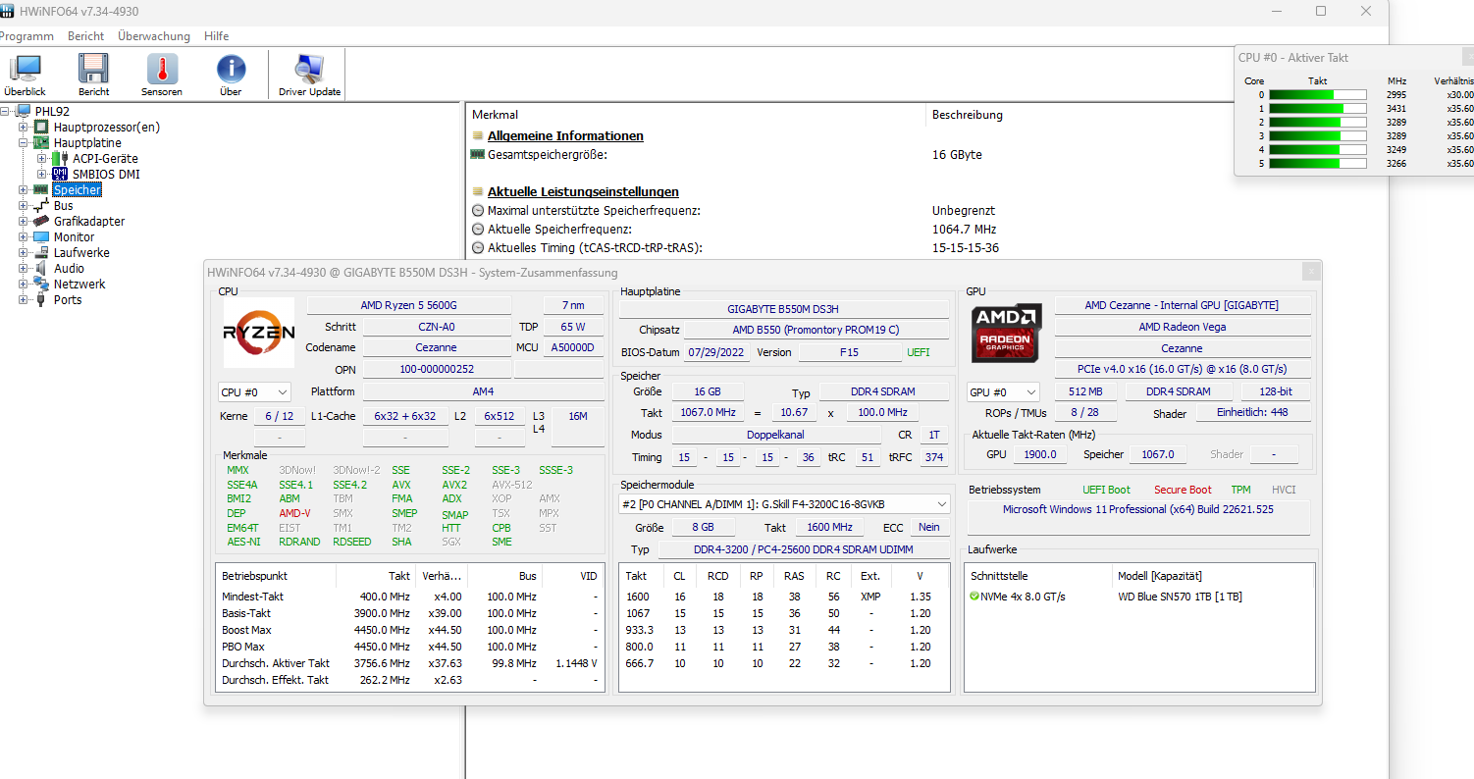Click the PHL92 computer icon in the tree

click(24, 111)
